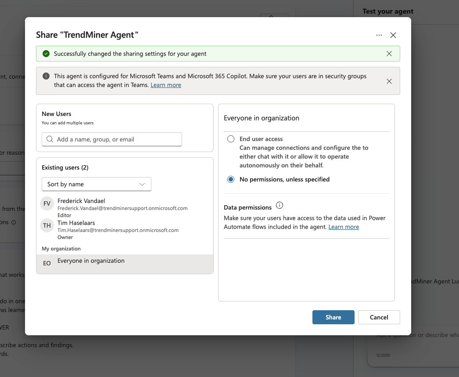Dismiss the Microsoft Teams info banner

coord(389,81)
